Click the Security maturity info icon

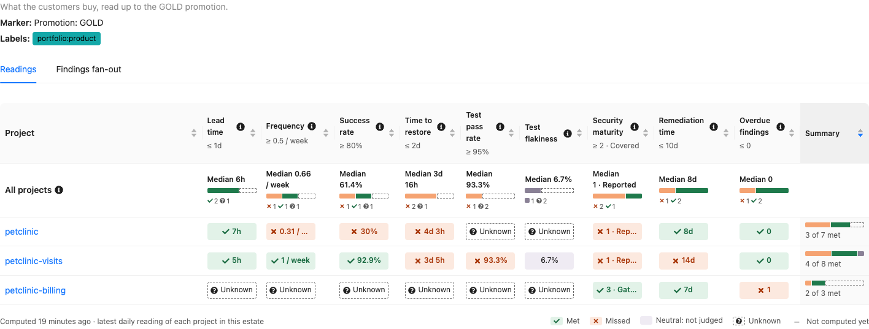coord(634,127)
